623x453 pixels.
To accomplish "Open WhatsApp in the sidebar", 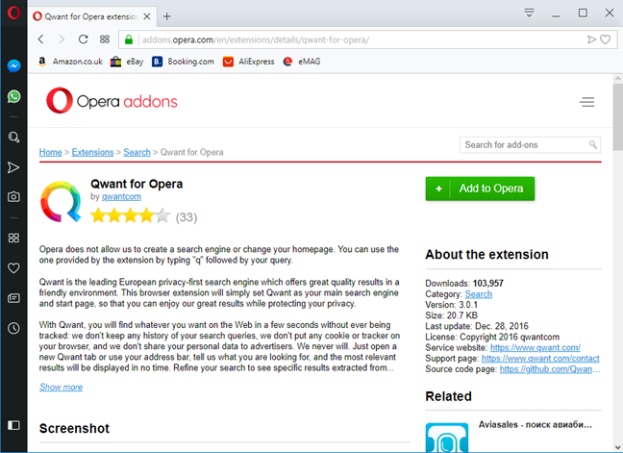I will coord(13,96).
